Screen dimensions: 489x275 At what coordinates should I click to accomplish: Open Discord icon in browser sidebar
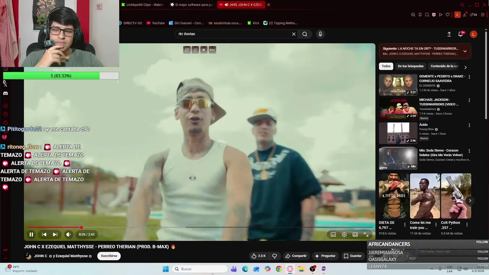5,93
